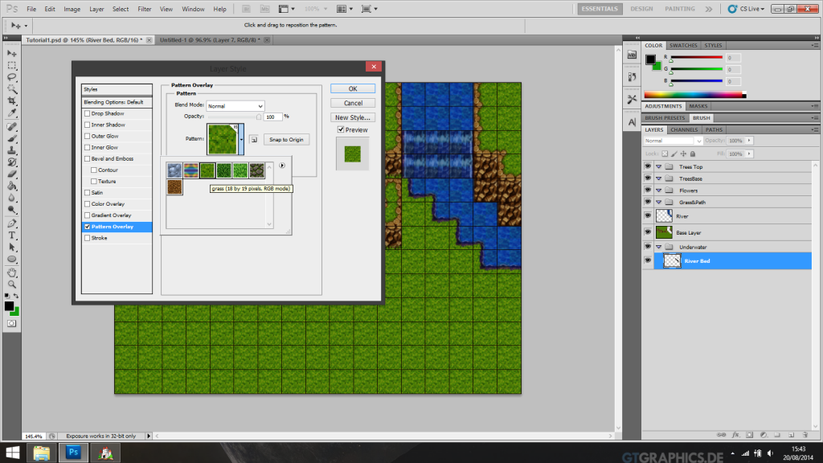Image resolution: width=823 pixels, height=463 pixels.
Task: Switch to Untitled-1 document tab
Action: 210,40
